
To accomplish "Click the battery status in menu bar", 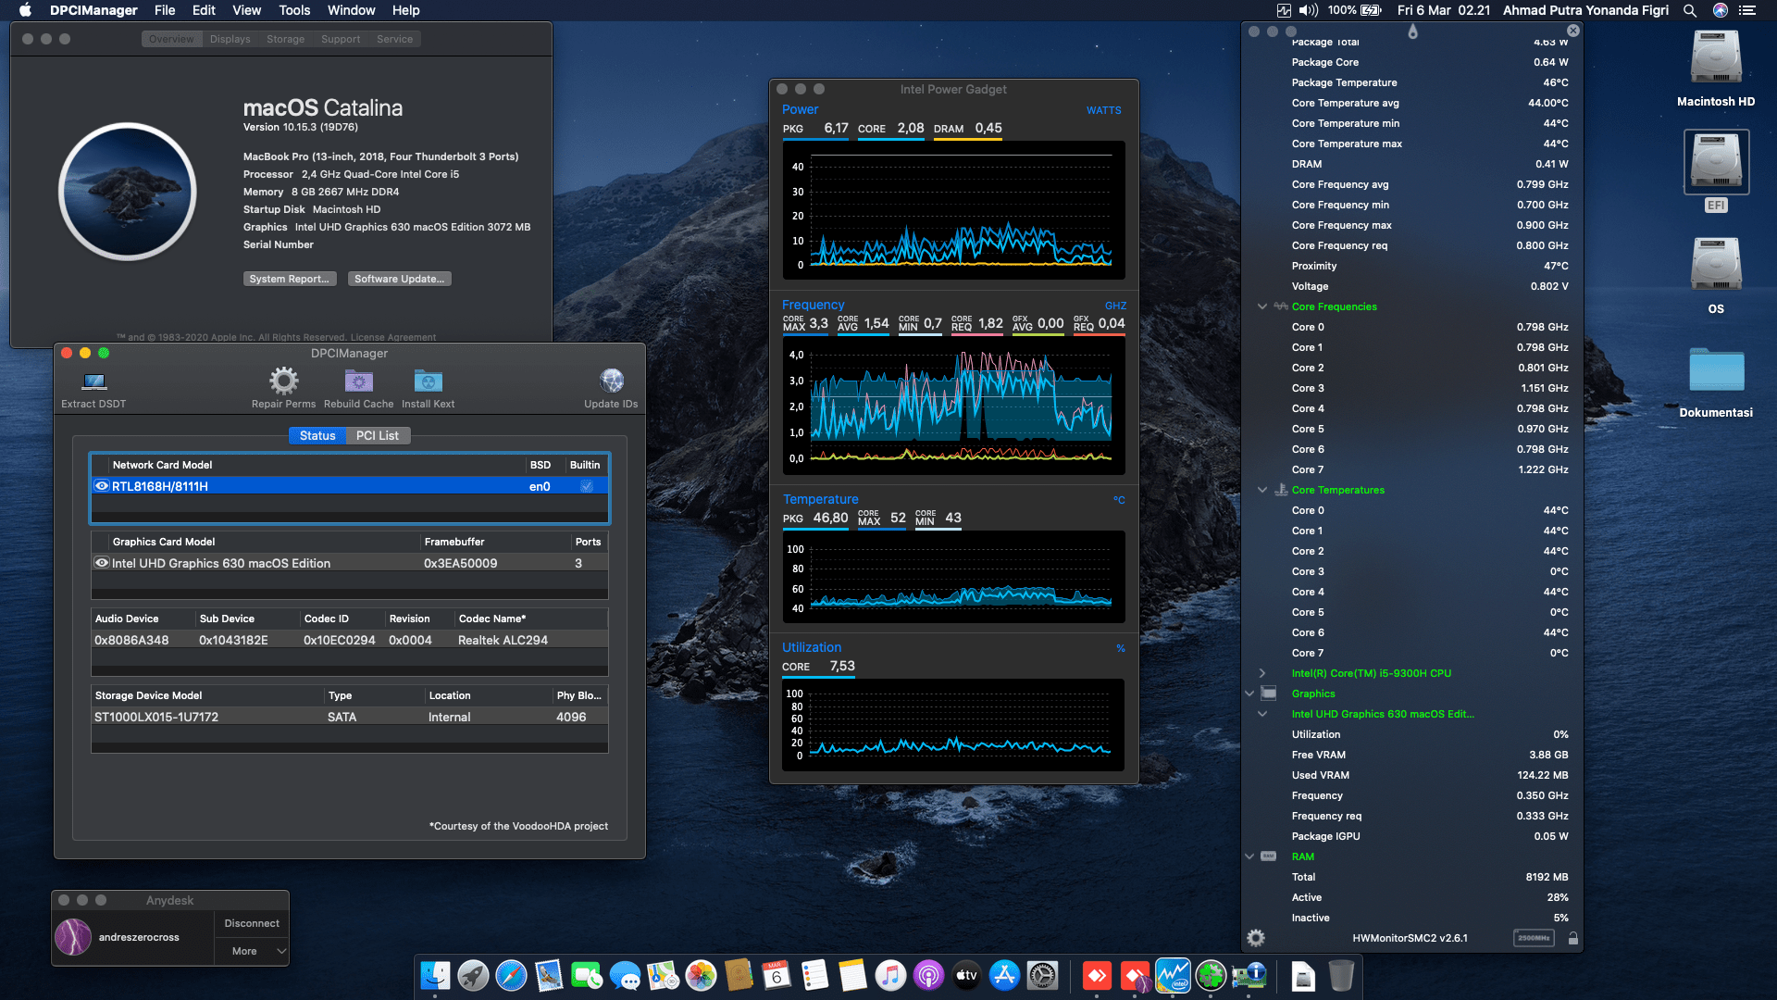I will pyautogui.click(x=1355, y=10).
